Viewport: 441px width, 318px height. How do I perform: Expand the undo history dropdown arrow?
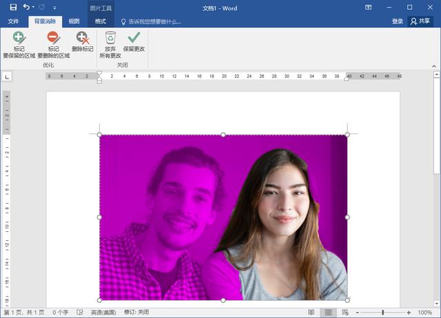click(x=34, y=7)
